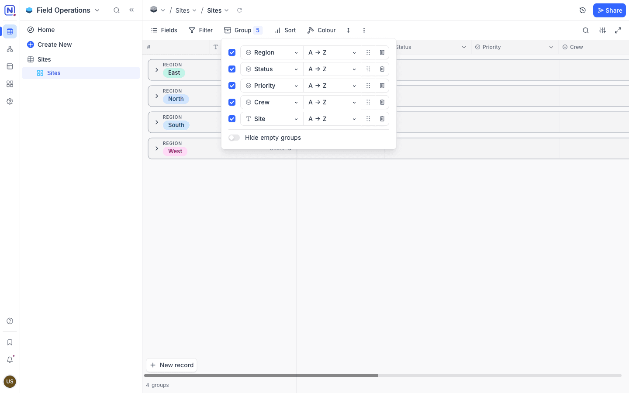Delete the Status group rule
629x393 pixels.
382,69
